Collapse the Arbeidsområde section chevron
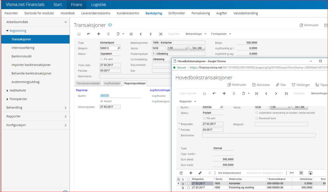Screen dimensions: 328x192 point(65,22)
